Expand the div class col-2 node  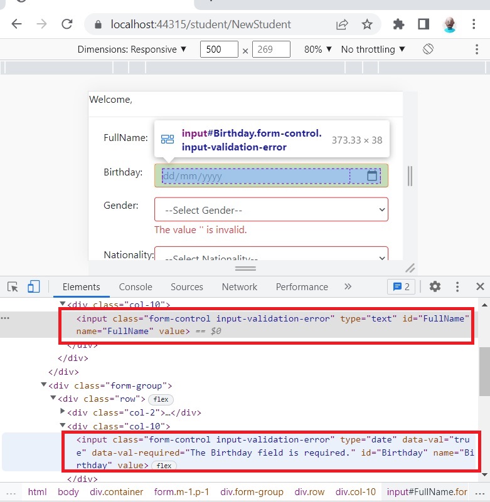(x=63, y=412)
